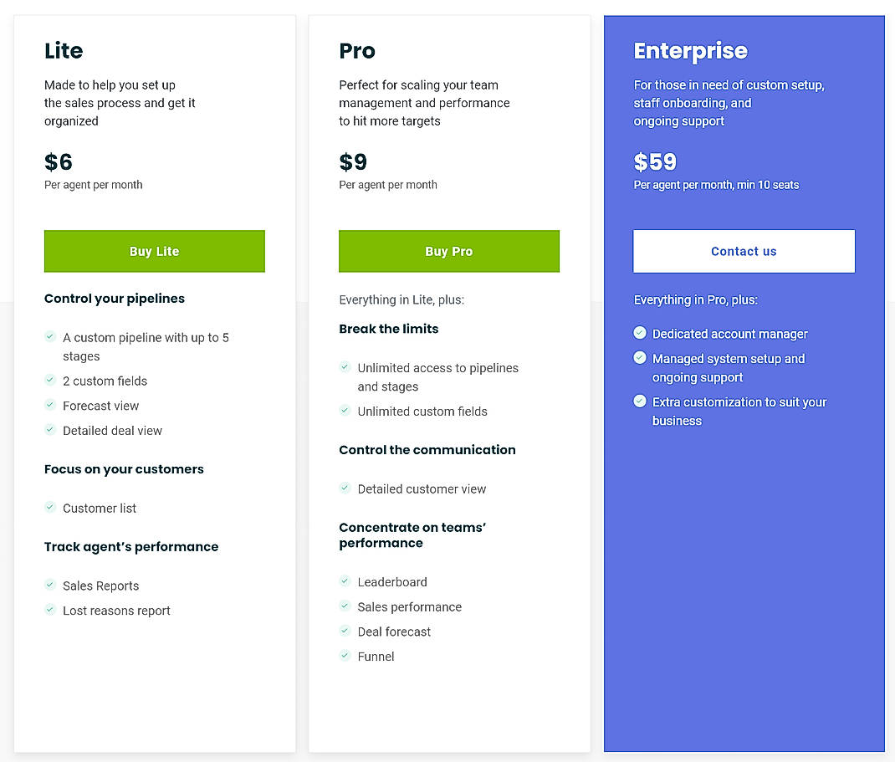Select the checkmark next to "Detailed customer view"
Viewport: 895px width, 762px height.
345,488
